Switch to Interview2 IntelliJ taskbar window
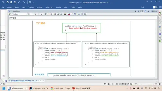162x91 pixels. [x=39, y=88]
